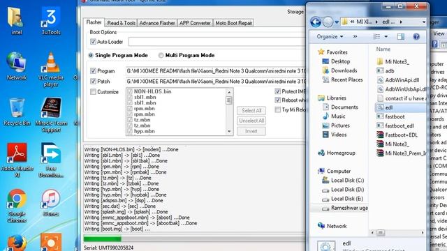Open the intel folder desktop icon
Screen dimensions: 447x251
(x=16, y=21)
